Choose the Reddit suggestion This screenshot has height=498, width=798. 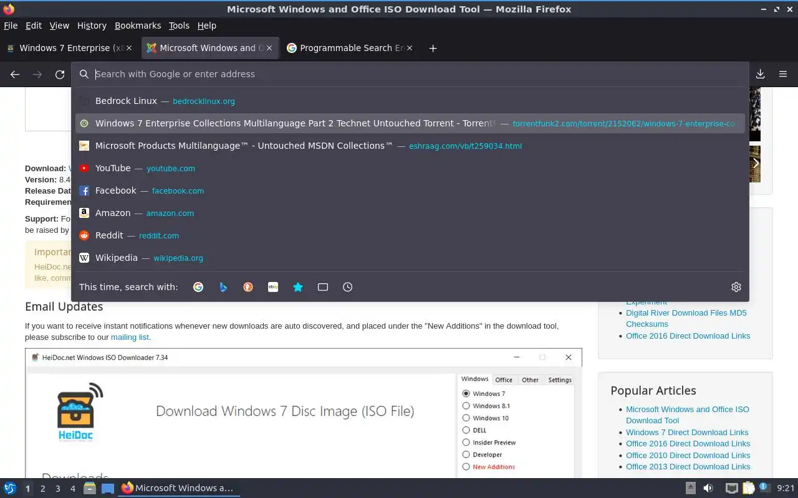pyautogui.click(x=410, y=235)
